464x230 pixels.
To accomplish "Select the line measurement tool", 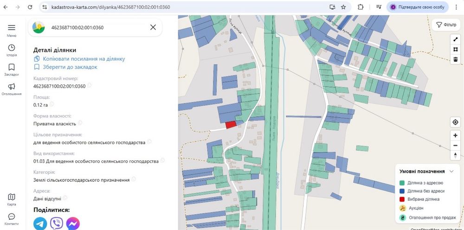I will tap(456, 38).
